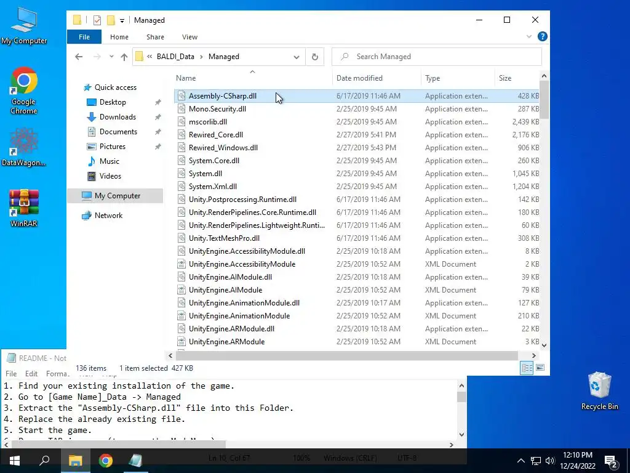630x473 pixels.
Task: Open taskbar search magnifier
Action: pos(44,461)
